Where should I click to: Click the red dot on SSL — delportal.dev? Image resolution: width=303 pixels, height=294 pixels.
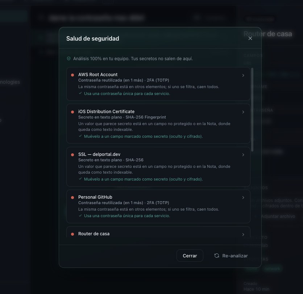72,155
